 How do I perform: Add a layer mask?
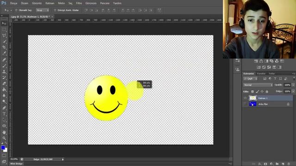click(x=265, y=164)
